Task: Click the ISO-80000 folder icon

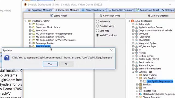Action: (34, 30)
